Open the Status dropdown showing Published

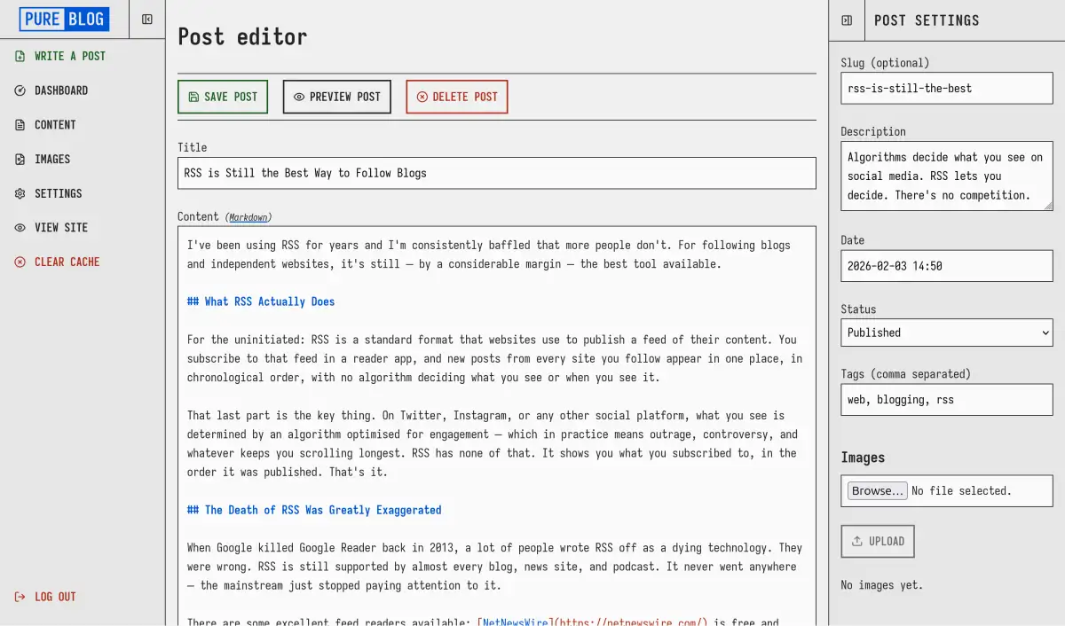point(947,333)
